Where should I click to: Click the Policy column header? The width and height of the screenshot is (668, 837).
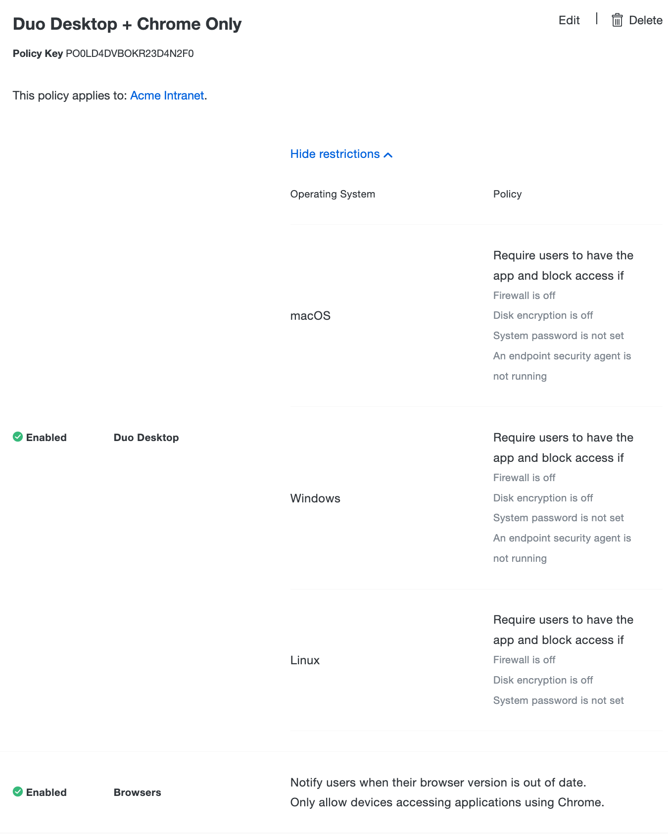click(x=507, y=194)
